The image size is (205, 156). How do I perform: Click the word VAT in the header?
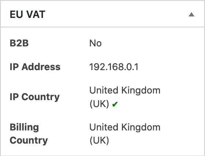click(36, 14)
